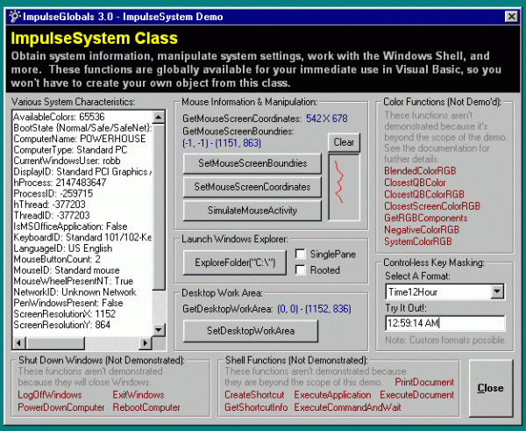Click the lightbulb app icon in title bar
Screen dimensions: 526x431
coord(14,17)
